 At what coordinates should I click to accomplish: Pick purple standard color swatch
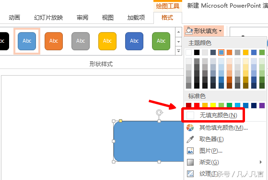[262, 105]
